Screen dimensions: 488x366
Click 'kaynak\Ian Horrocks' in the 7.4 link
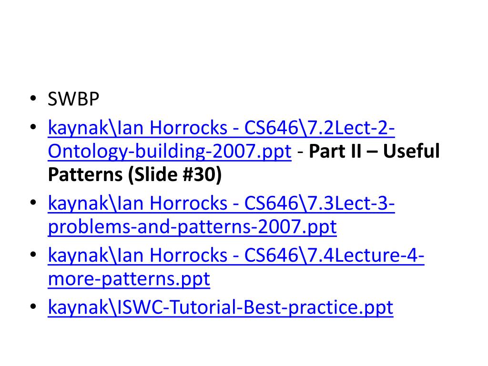138,255
